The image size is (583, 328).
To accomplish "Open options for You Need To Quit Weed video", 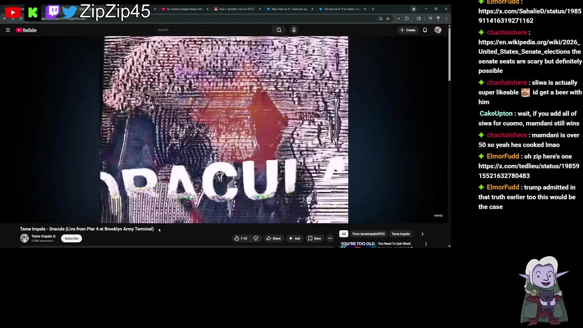I will click(426, 244).
